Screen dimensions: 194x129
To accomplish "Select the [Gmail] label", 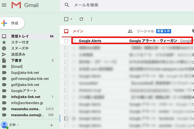I will (x=17, y=67).
